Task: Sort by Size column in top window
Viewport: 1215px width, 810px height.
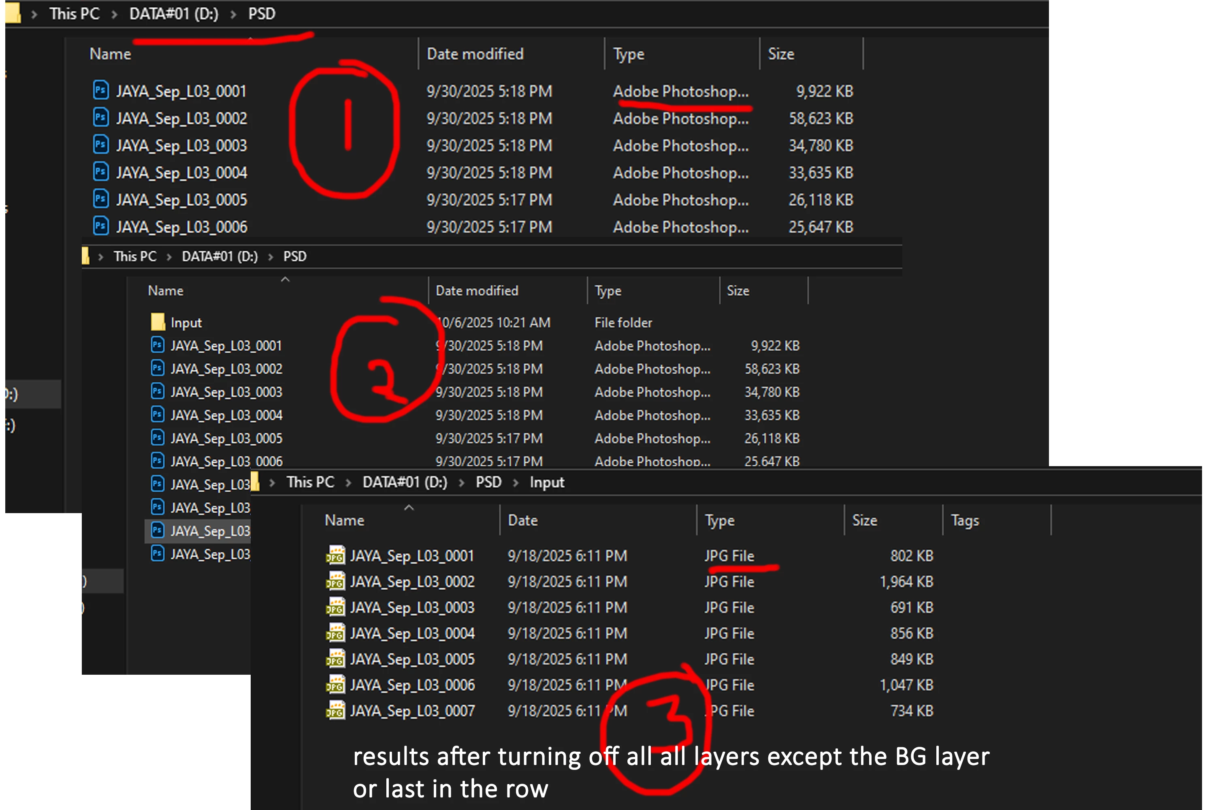Action: 780,54
